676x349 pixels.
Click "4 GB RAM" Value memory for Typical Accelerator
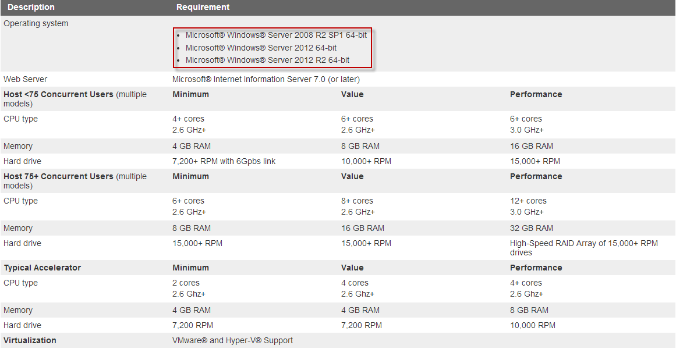pos(360,310)
